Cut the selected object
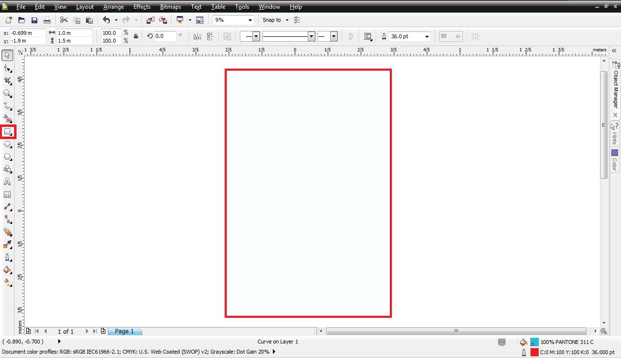This screenshot has width=621, height=358. click(x=64, y=20)
